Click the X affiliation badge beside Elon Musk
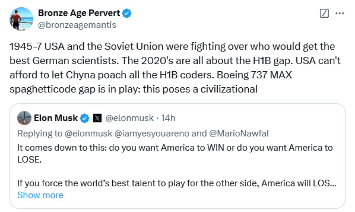Screen dimensions: 355x212 click(x=97, y=118)
